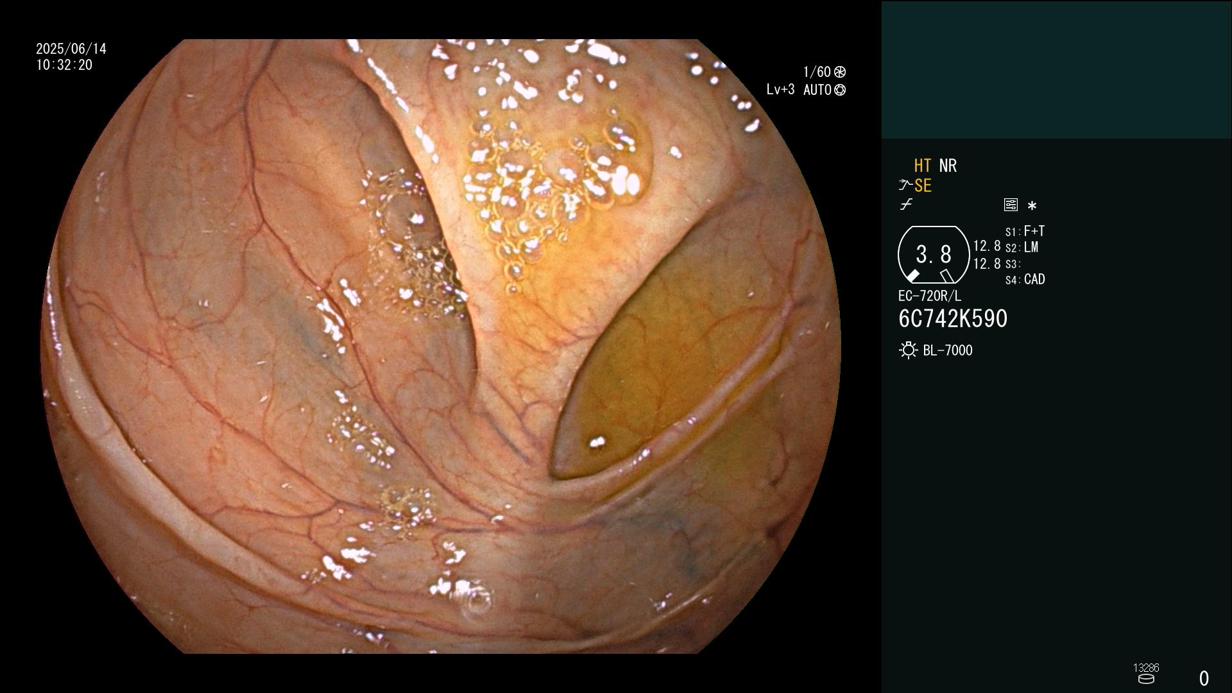Click the structure enhancement icon left of SE

tap(905, 185)
